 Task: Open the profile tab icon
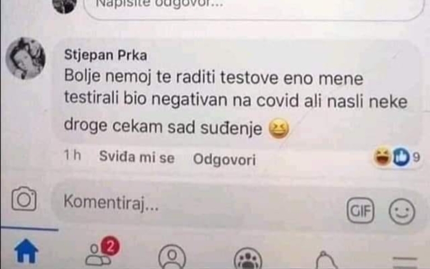pyautogui.click(x=172, y=257)
